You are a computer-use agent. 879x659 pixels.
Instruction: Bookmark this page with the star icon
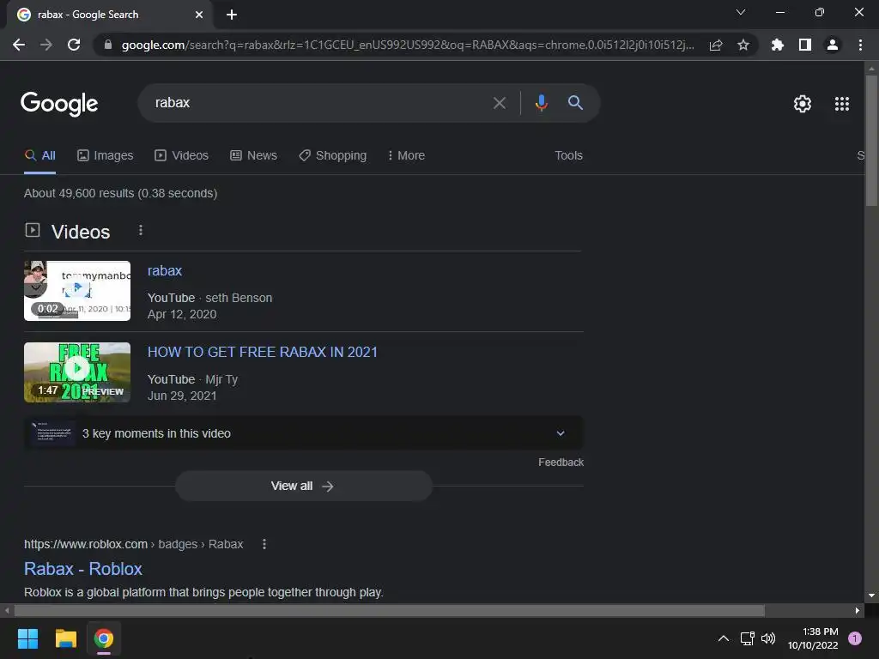743,45
